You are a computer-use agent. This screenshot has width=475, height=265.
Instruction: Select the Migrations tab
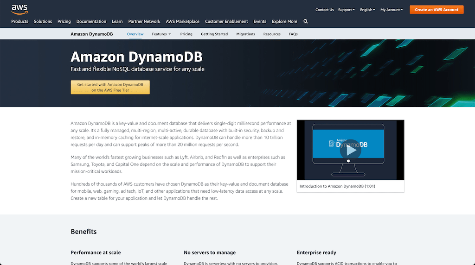point(245,34)
